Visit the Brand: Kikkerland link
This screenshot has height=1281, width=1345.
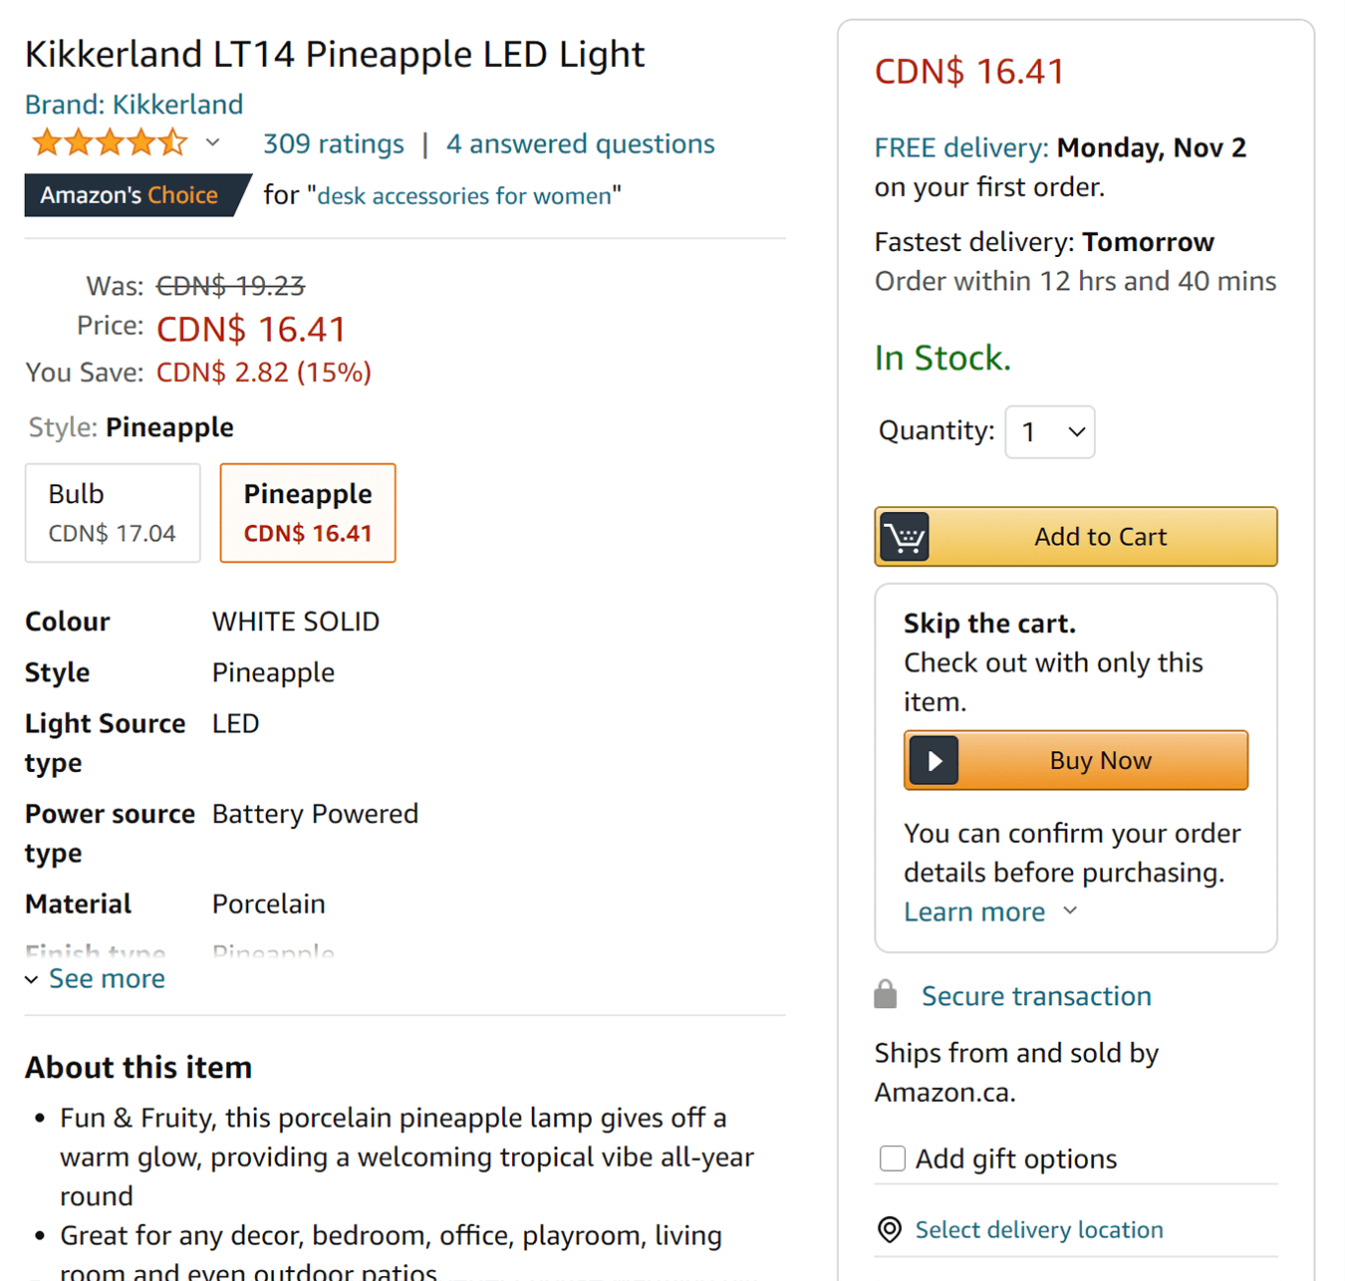click(134, 104)
